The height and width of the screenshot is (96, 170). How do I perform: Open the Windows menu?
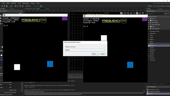(14, 3)
